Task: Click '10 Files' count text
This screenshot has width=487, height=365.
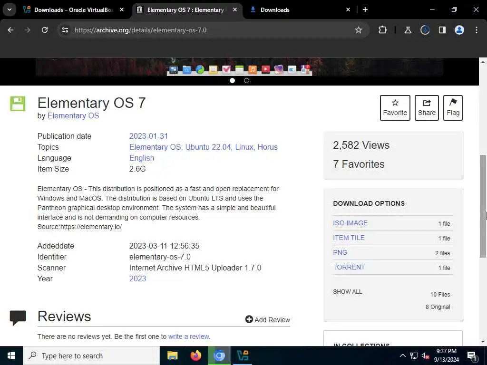Action: pyautogui.click(x=440, y=295)
